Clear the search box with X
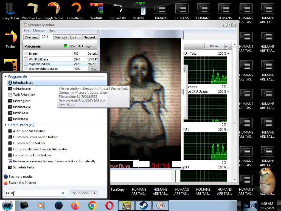 click(x=63, y=193)
